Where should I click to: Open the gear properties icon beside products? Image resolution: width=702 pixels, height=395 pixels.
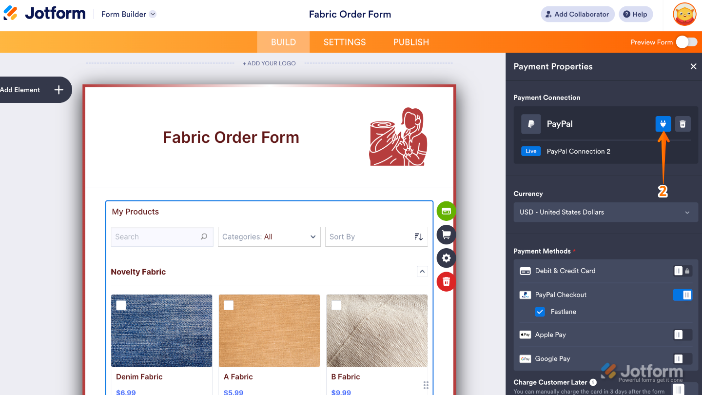coord(446,258)
